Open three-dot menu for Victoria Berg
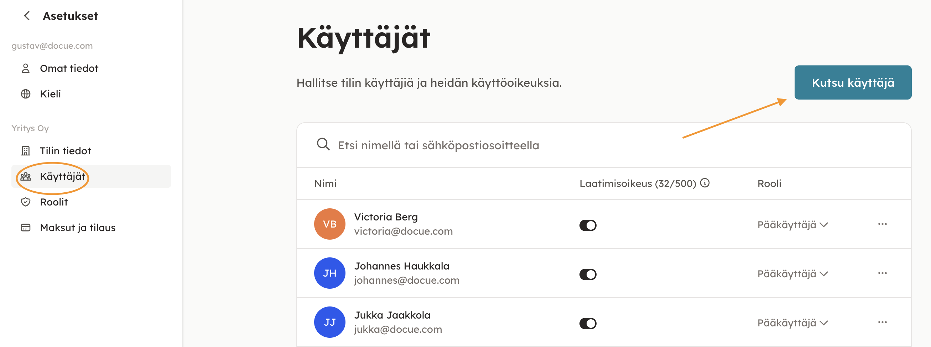931x347 pixels. [x=882, y=224]
